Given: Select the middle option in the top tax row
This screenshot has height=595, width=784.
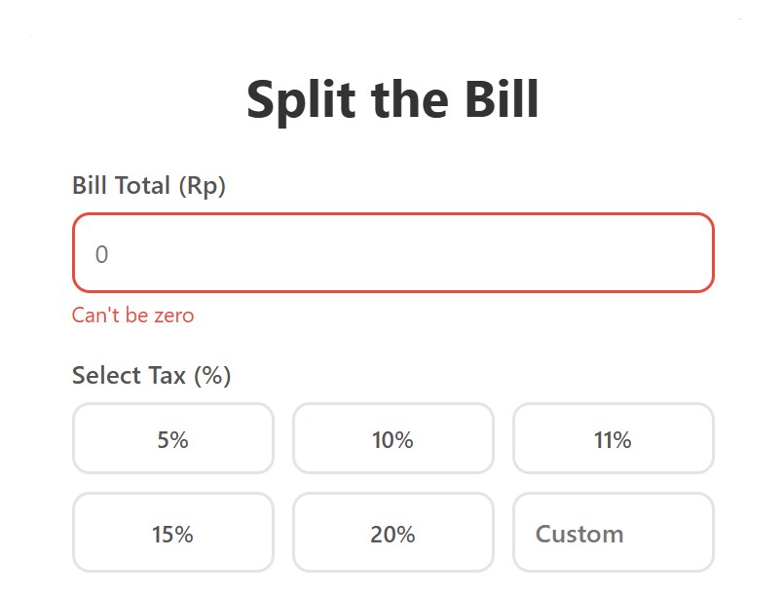Looking at the screenshot, I should [x=392, y=439].
